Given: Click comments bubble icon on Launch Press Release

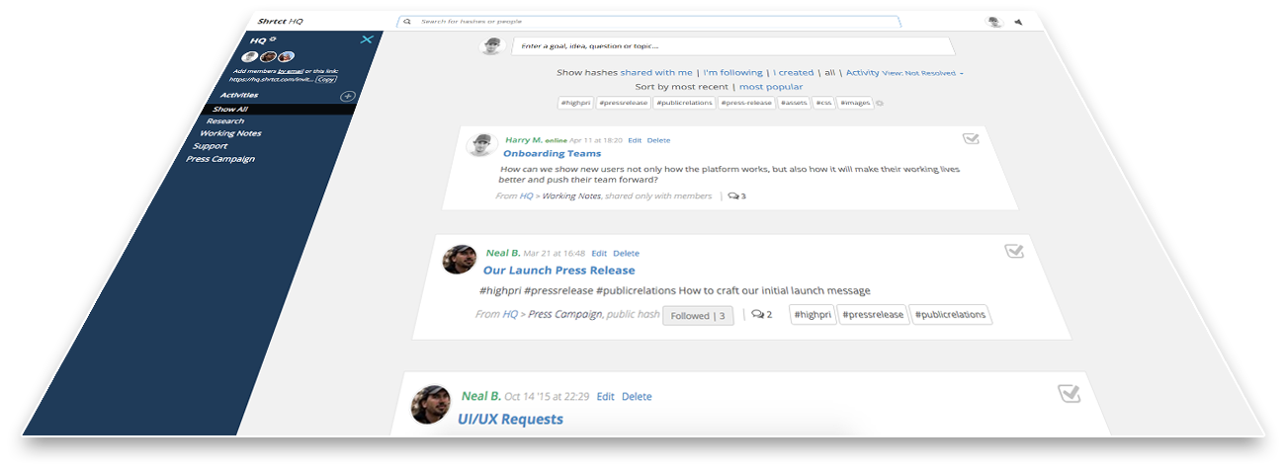Looking at the screenshot, I should coord(757,315).
